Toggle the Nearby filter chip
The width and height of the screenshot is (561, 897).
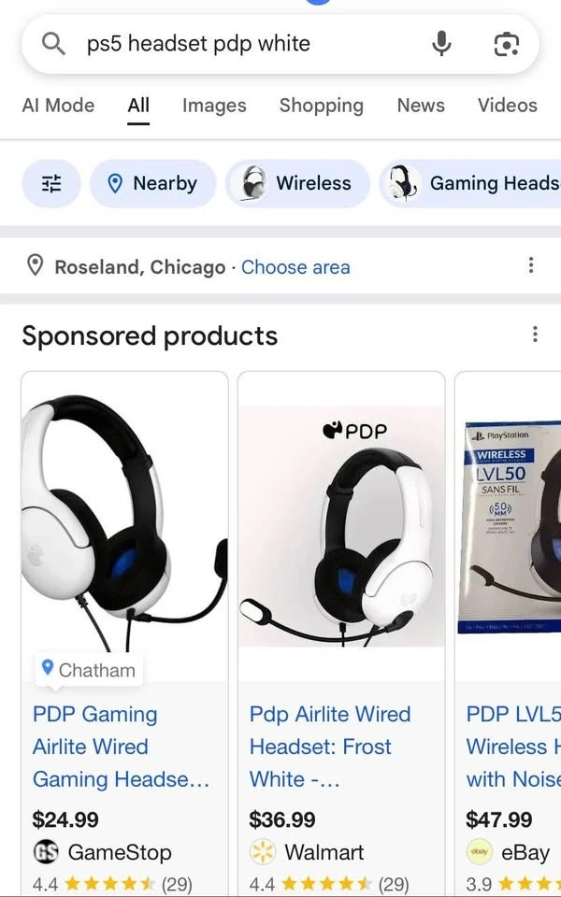pos(152,184)
